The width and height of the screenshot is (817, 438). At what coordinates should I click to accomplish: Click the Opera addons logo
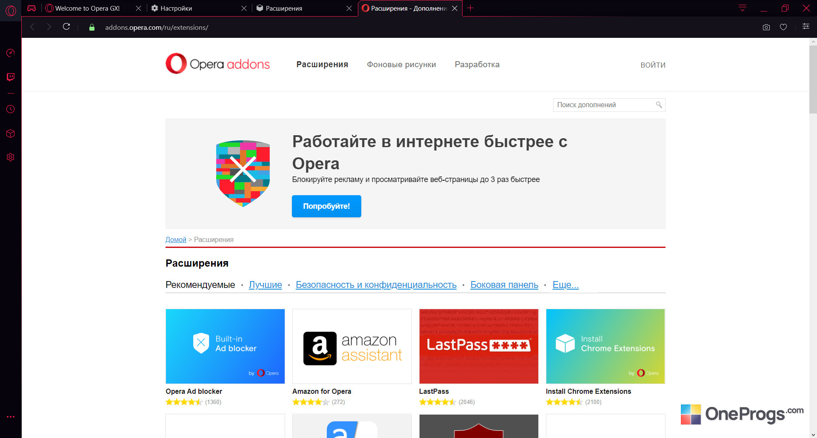point(217,63)
